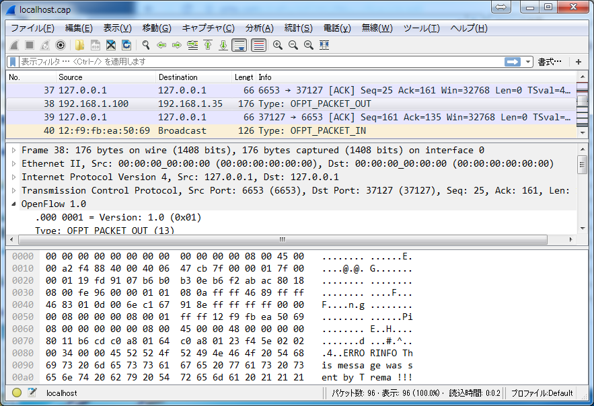Add a filter button with plus

[x=579, y=62]
